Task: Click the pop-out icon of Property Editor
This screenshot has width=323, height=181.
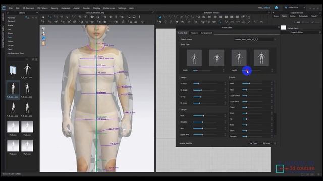Action: pos(320,32)
